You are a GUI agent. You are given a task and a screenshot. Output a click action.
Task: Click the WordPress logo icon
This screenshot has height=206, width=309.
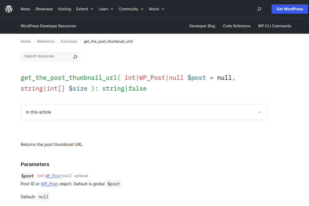9,9
